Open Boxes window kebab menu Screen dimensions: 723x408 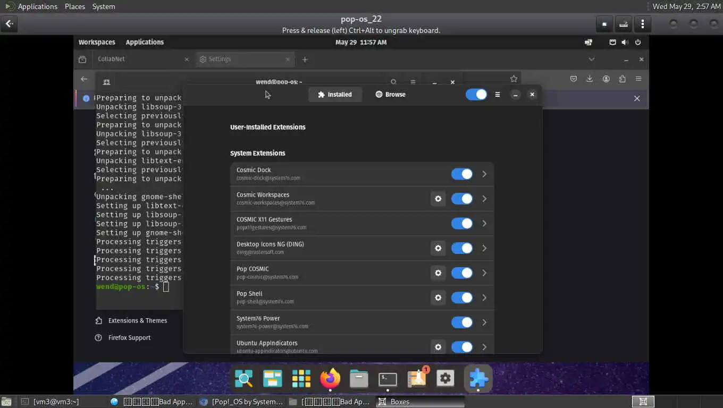point(643,24)
